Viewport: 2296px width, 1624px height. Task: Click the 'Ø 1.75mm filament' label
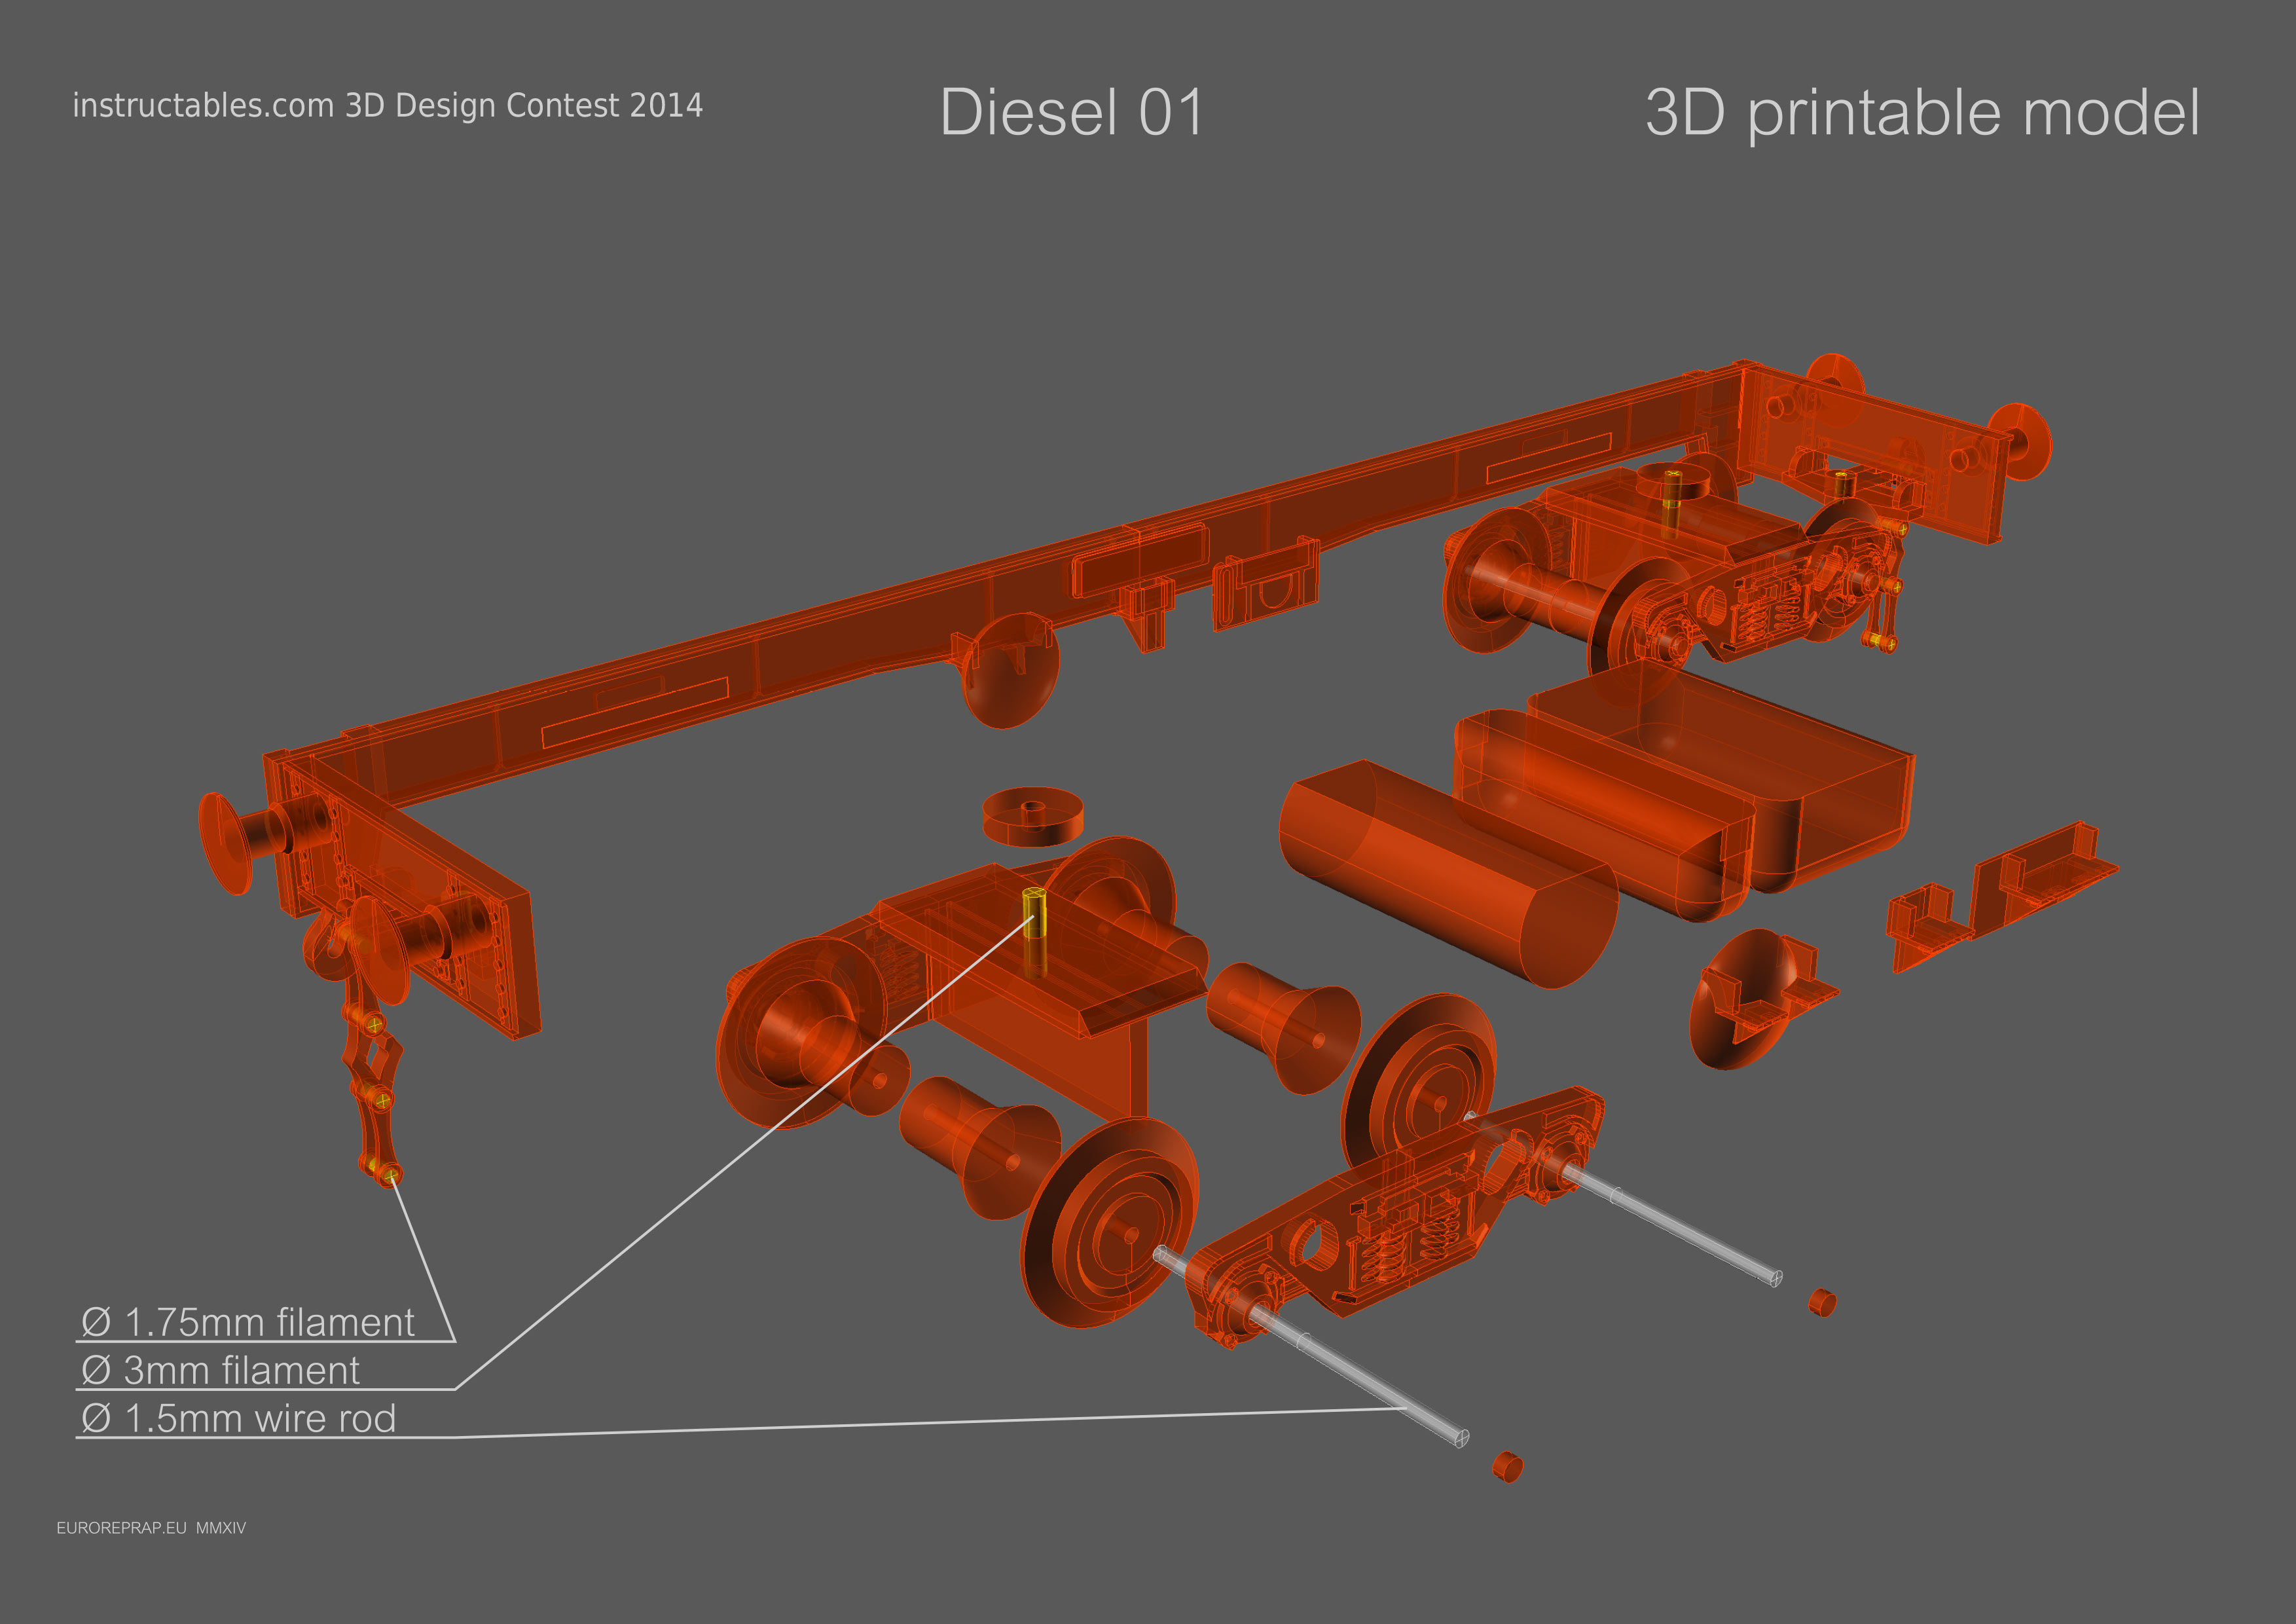pyautogui.click(x=247, y=1322)
